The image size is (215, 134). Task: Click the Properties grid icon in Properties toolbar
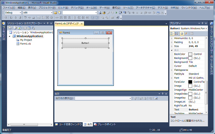[182, 33]
